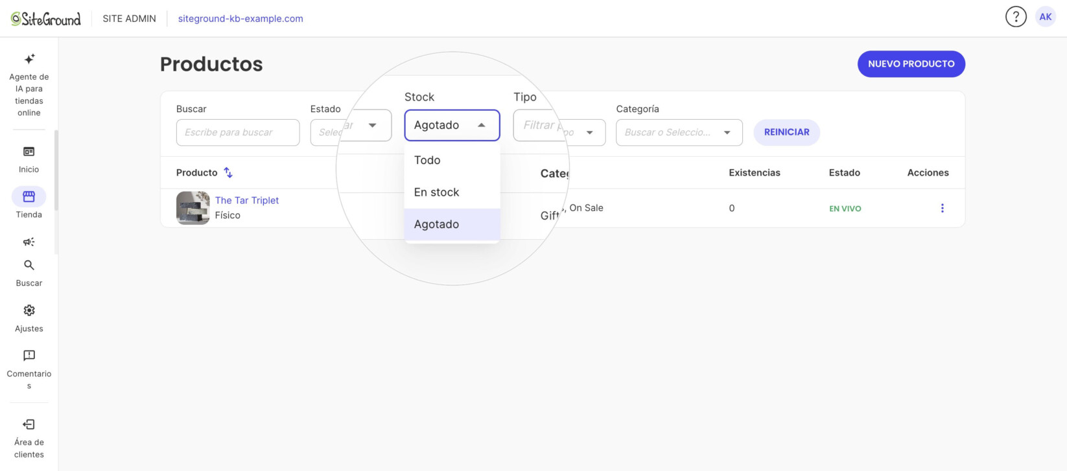Open the AK user avatar menu
The image size is (1067, 471).
(x=1046, y=17)
